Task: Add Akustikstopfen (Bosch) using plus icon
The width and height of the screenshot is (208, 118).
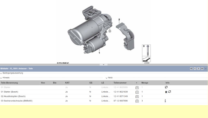Action: (137, 97)
